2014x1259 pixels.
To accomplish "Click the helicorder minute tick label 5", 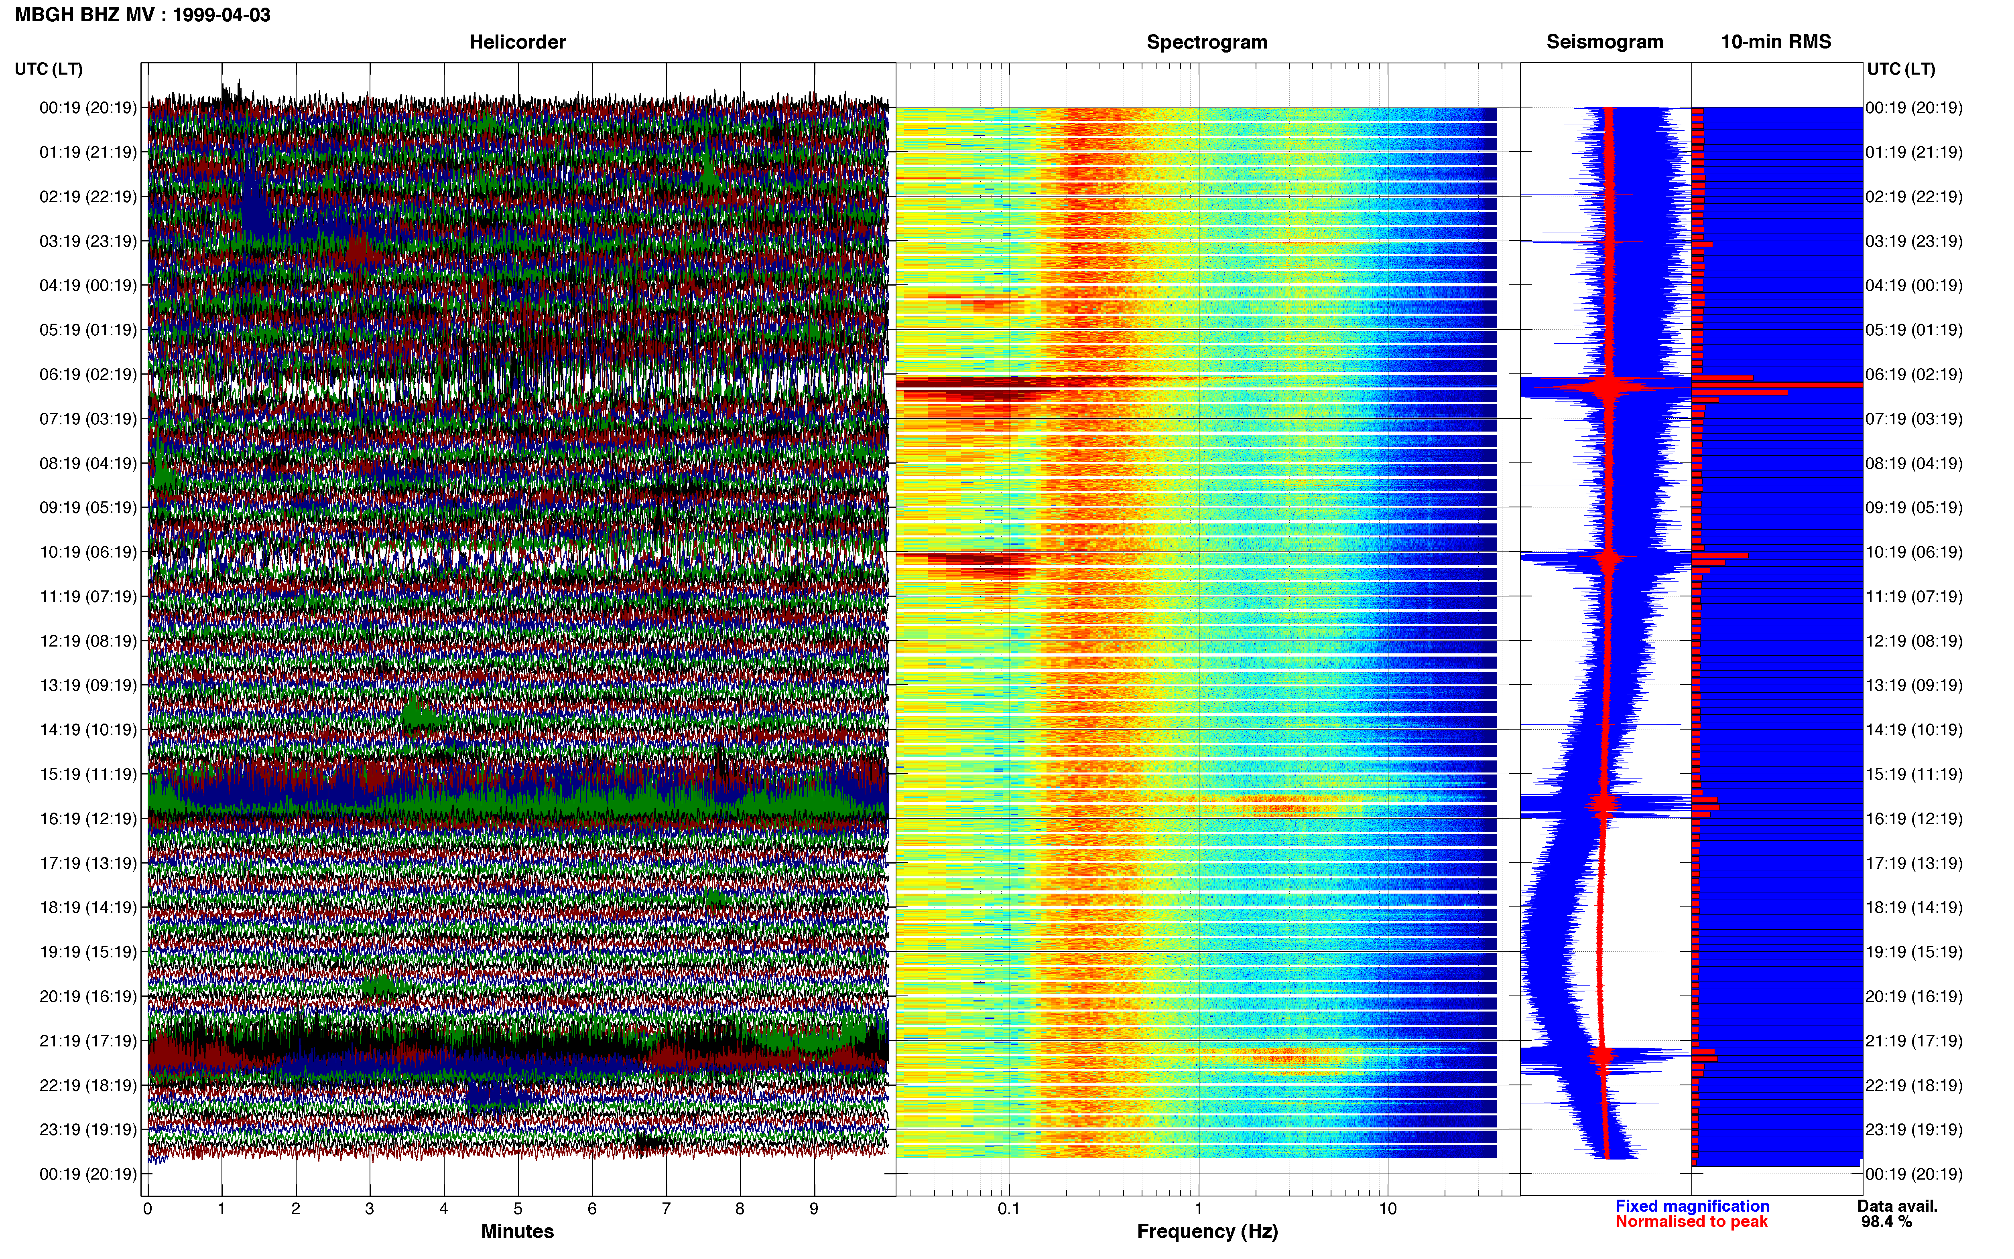I will point(518,1209).
